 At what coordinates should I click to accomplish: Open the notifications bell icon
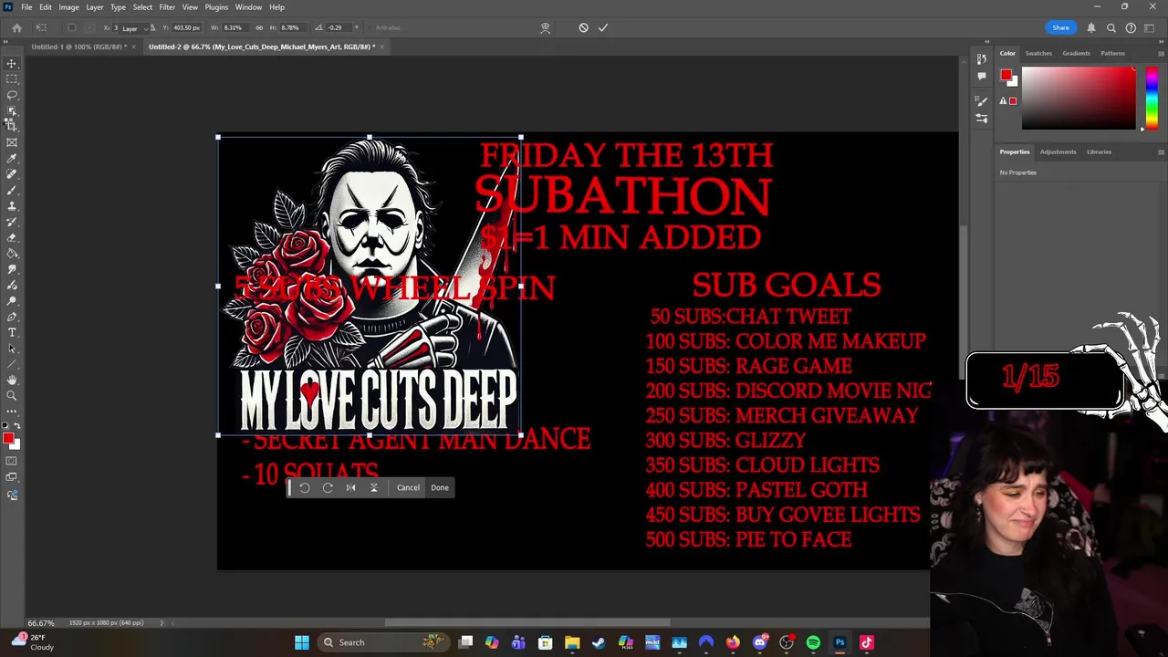point(1090,27)
